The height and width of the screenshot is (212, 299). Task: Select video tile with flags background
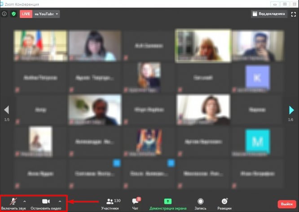40,46
